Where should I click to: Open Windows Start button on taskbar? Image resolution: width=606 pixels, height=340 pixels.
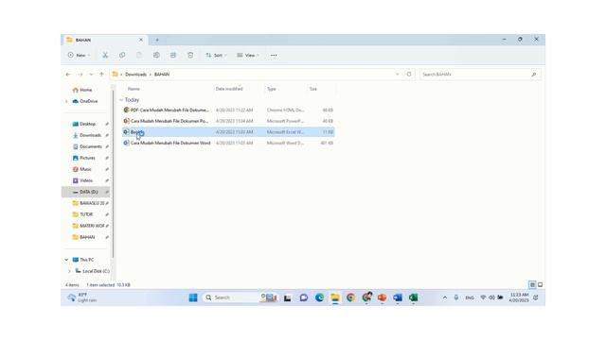point(193,297)
